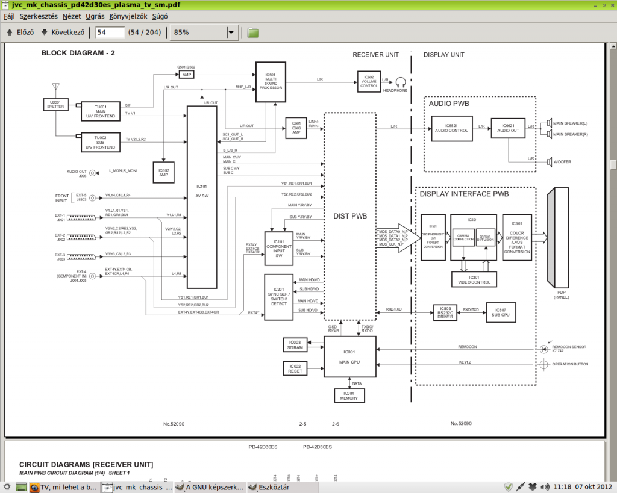The height and width of the screenshot is (493, 617).
Task: Switch to TV, mi lehet a b... window
Action: pos(64,487)
